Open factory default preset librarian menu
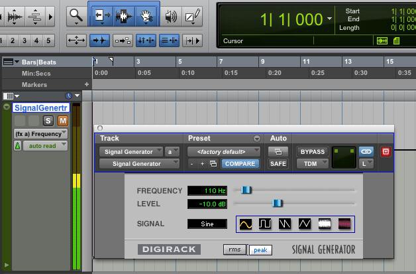This screenshot has height=274, width=416. (224, 152)
